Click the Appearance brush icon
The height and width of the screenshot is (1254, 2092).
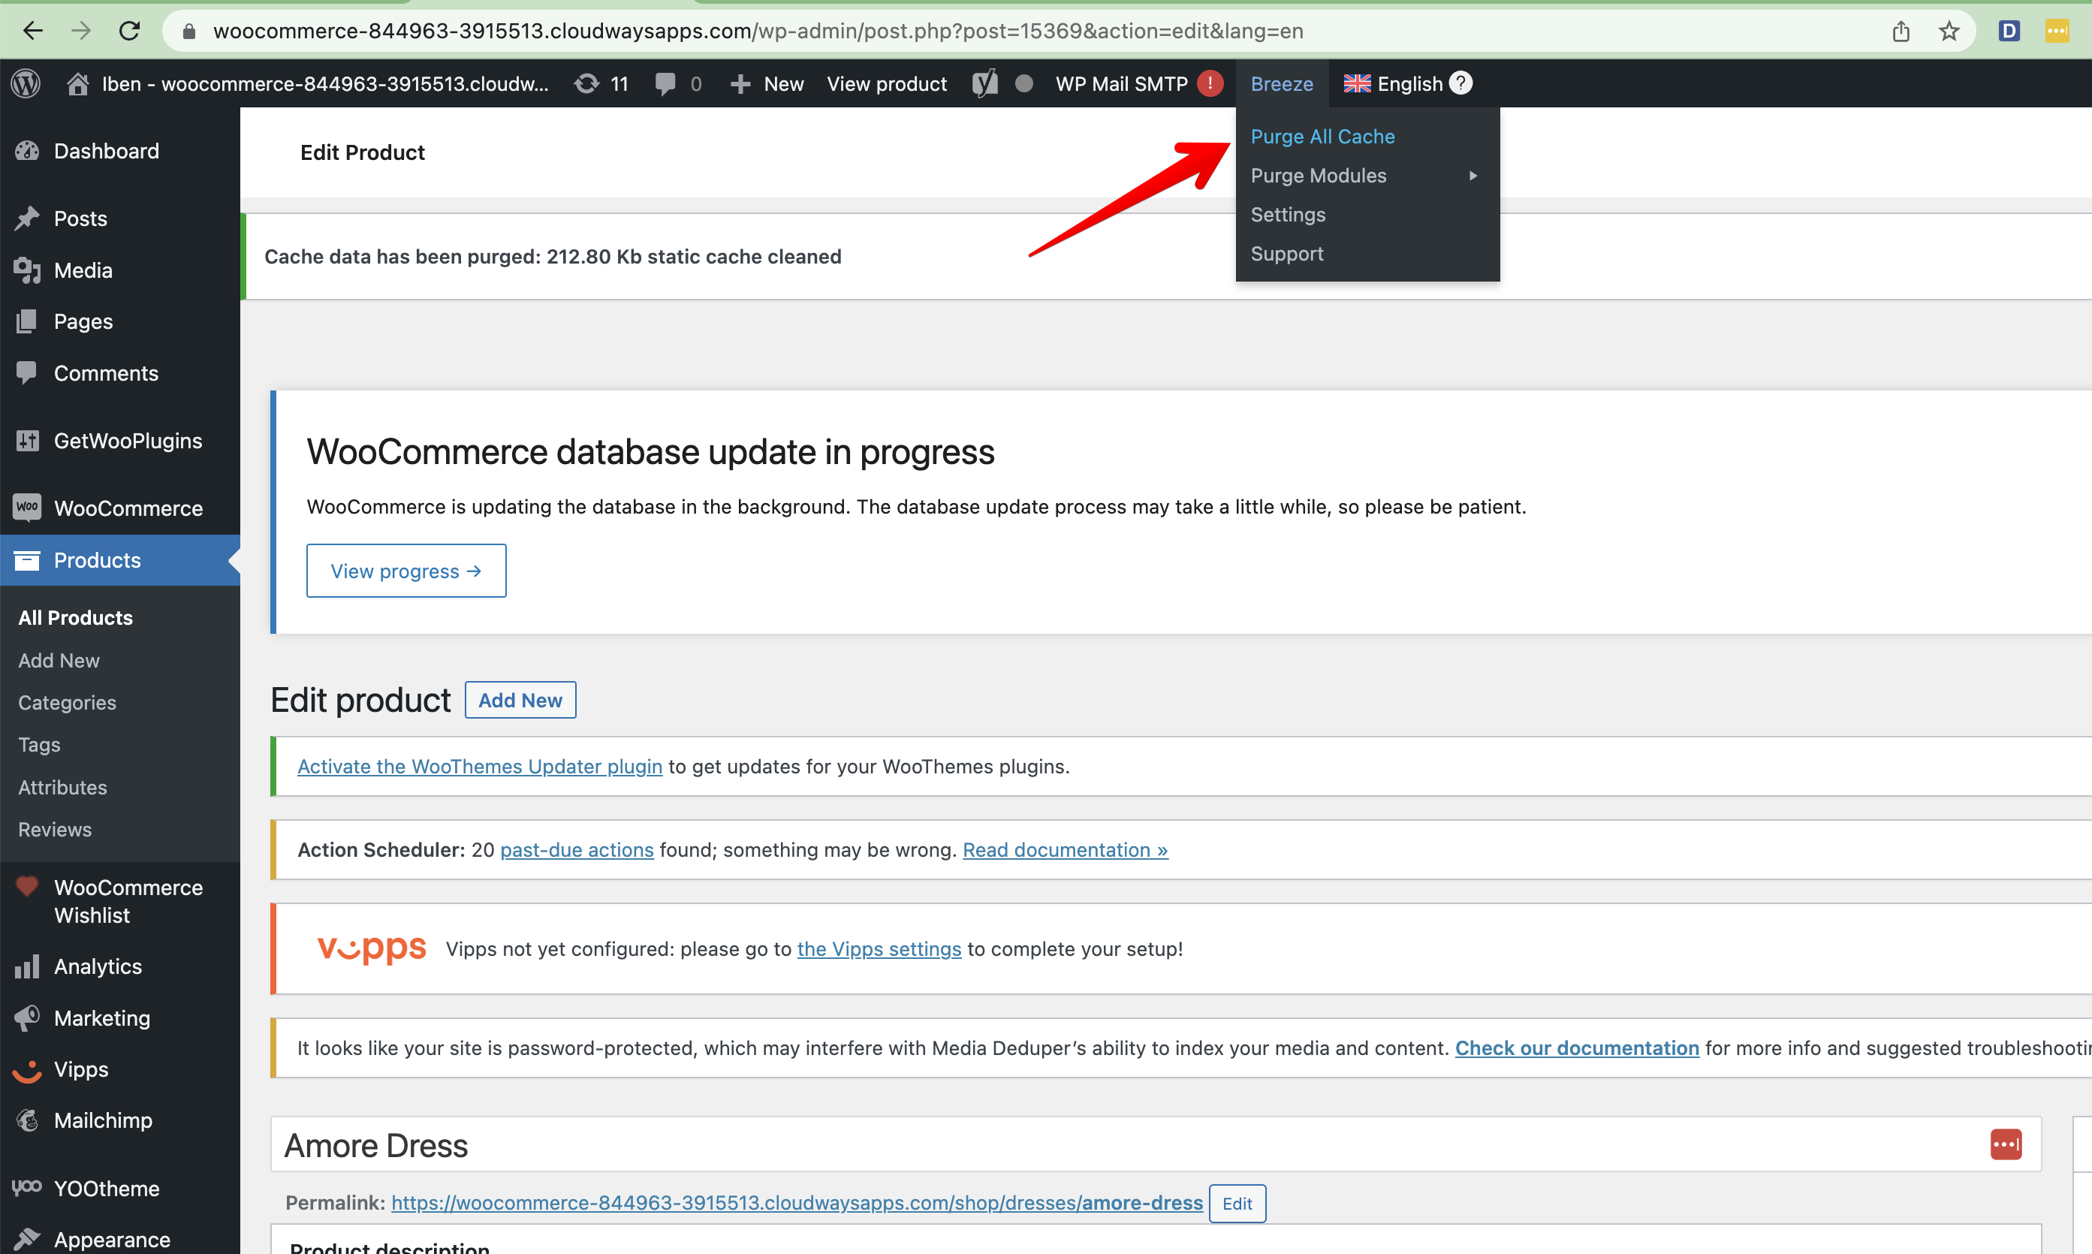point(27,1239)
